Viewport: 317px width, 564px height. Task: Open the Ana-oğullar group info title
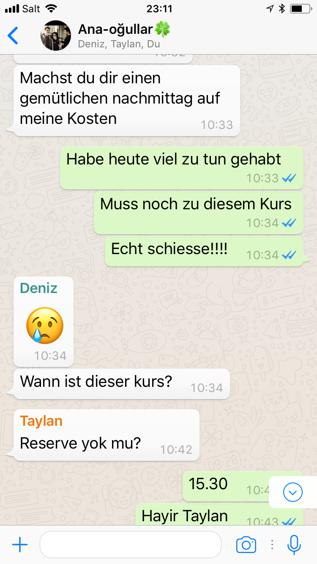(x=124, y=29)
